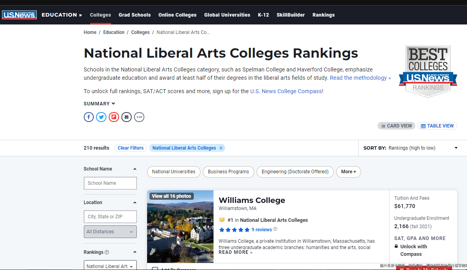The width and height of the screenshot is (467, 270).
Task: Collapse the School Name filter section
Action: tap(134, 169)
